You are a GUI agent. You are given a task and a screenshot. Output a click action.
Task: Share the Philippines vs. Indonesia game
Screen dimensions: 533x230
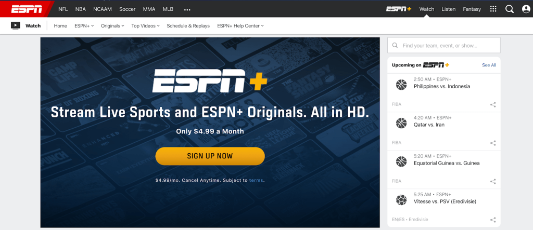[493, 104]
